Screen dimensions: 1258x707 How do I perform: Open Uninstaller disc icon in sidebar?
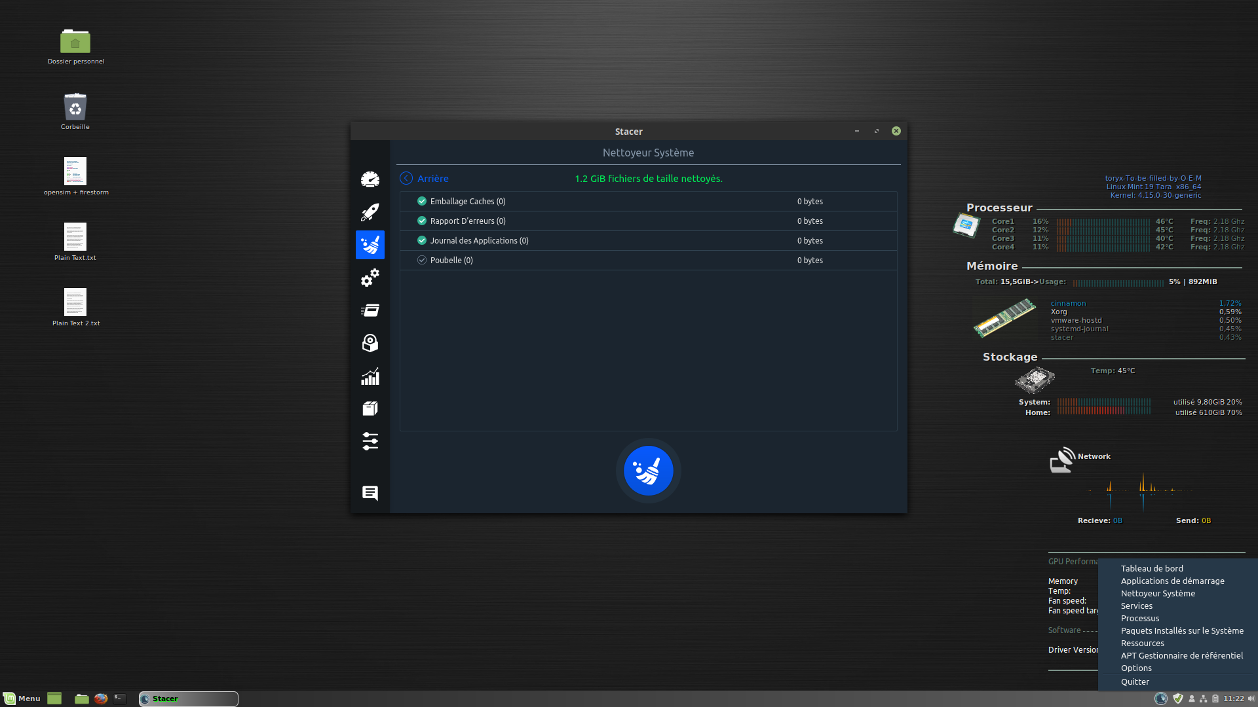tap(370, 343)
